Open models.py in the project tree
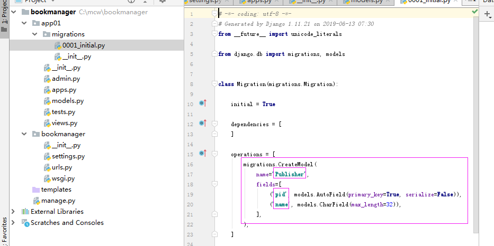 (68, 101)
